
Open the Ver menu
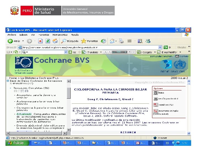tap(33, 35)
